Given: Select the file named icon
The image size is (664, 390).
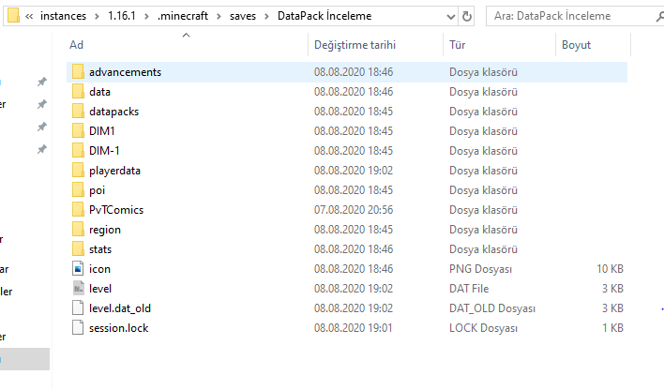Looking at the screenshot, I should point(99,269).
